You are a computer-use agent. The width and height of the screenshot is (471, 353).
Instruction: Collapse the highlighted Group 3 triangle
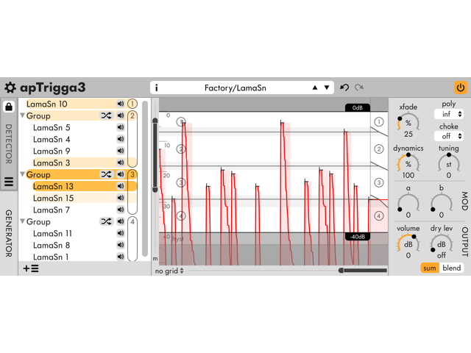tap(22, 174)
